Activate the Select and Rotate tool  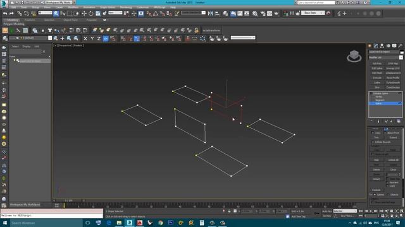pyautogui.click(x=91, y=13)
